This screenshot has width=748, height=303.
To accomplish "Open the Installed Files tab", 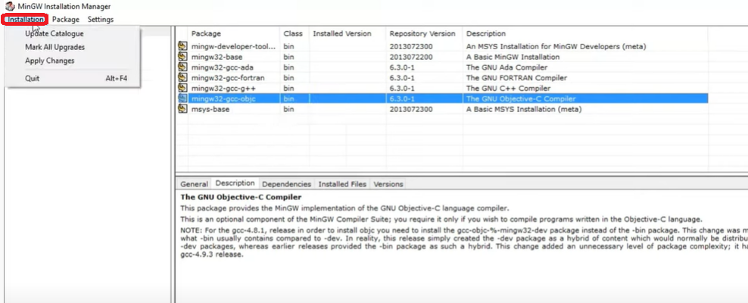I will (x=342, y=184).
